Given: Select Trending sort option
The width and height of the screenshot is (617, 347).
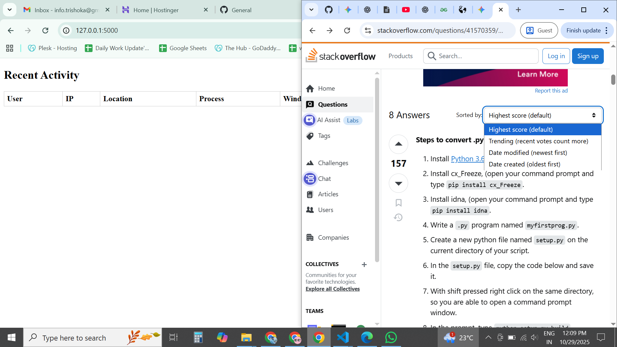Looking at the screenshot, I should point(538,141).
